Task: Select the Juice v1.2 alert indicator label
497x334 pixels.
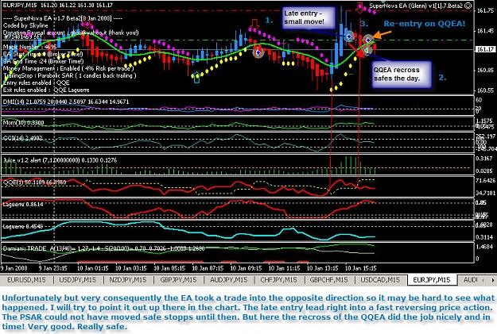Action: (x=60, y=160)
